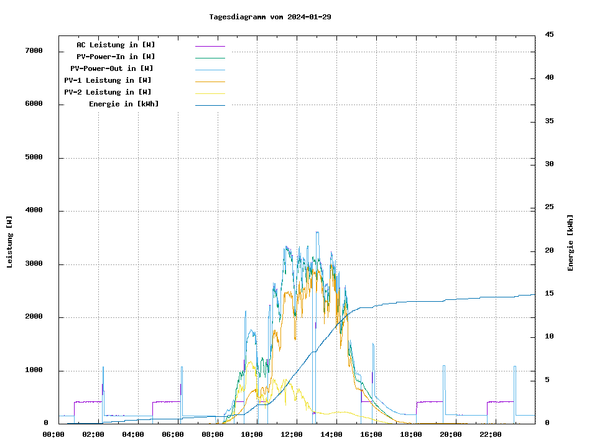Click the 12:00 time axis tick label
The height and width of the screenshot is (448, 597).
point(292,434)
